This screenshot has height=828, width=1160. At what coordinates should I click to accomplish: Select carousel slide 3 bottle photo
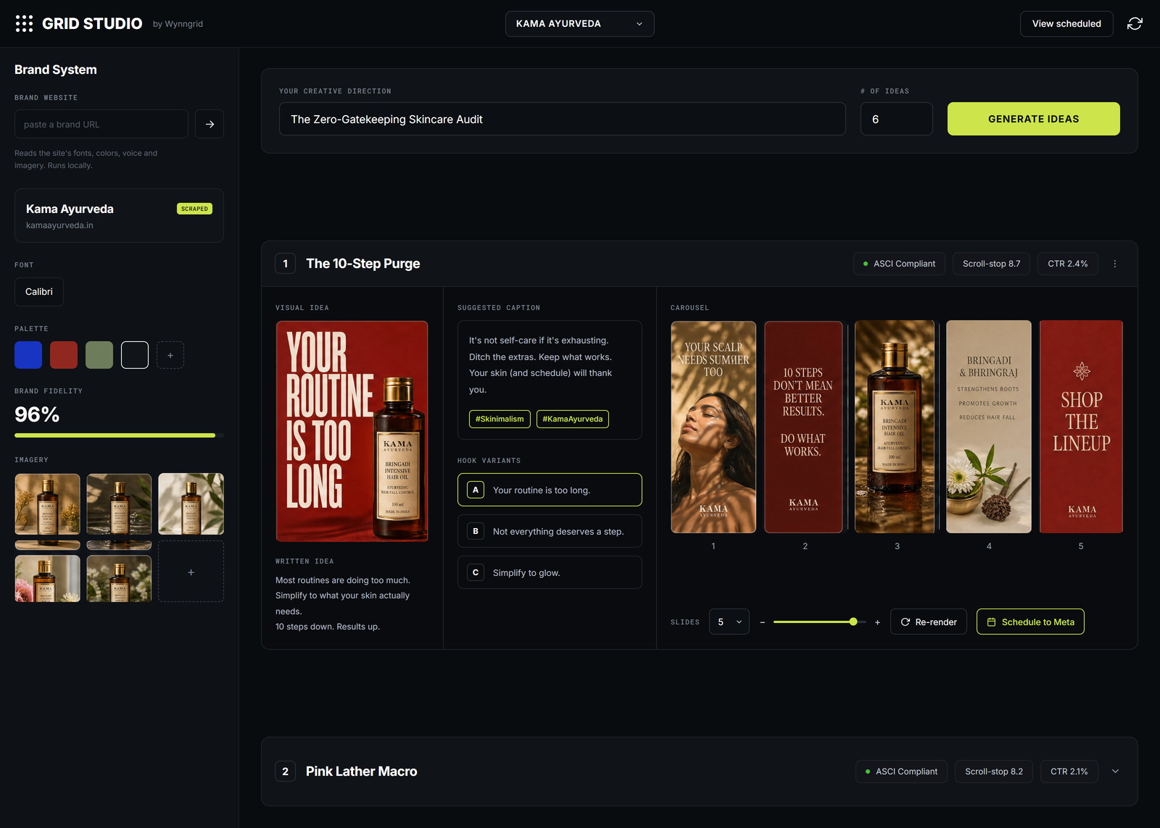(x=895, y=427)
